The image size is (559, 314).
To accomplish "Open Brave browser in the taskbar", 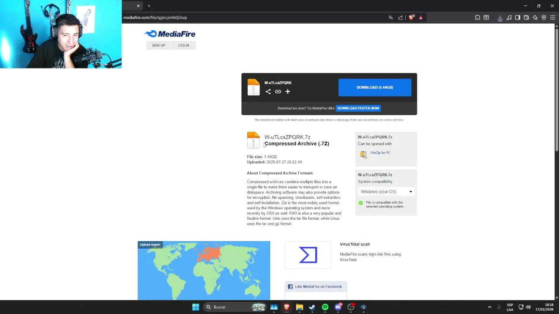I will (286, 307).
